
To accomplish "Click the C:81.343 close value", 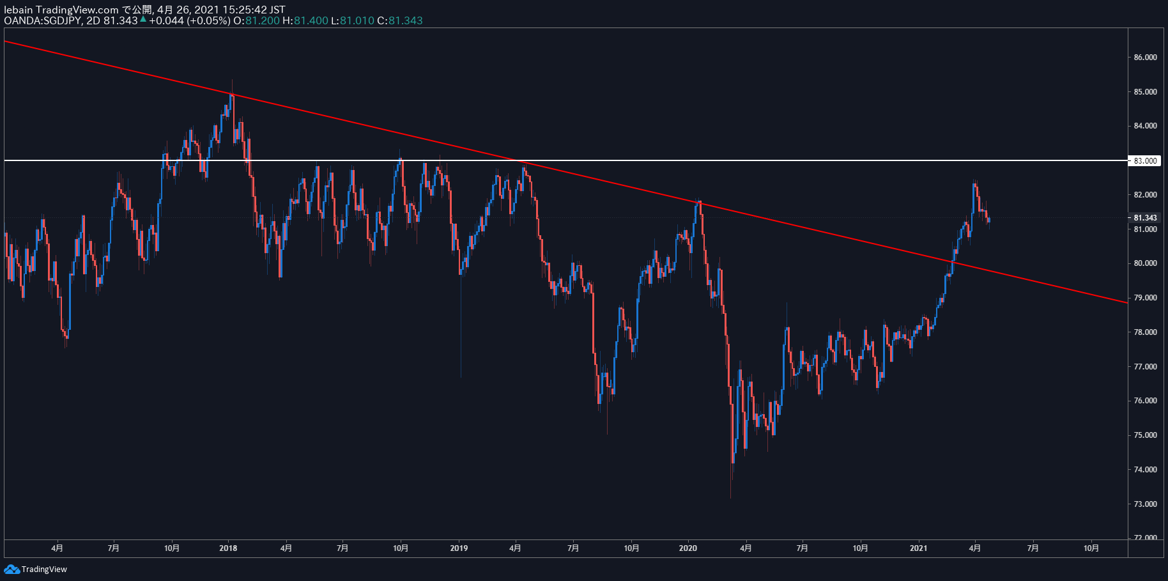I will 400,20.
